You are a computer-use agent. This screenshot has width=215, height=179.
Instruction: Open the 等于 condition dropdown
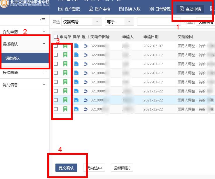coord(119,22)
